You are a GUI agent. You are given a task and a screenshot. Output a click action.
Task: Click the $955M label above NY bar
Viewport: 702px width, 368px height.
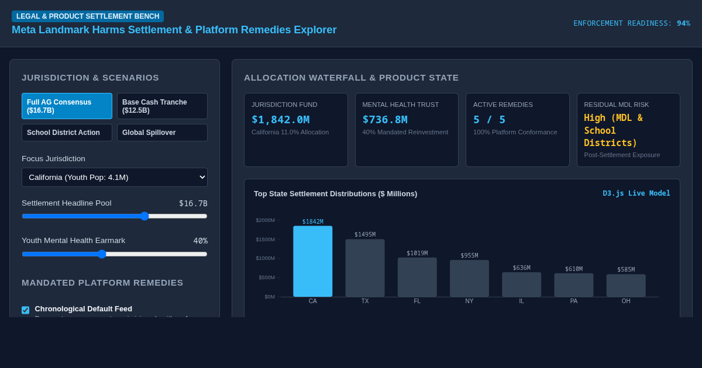click(x=469, y=256)
